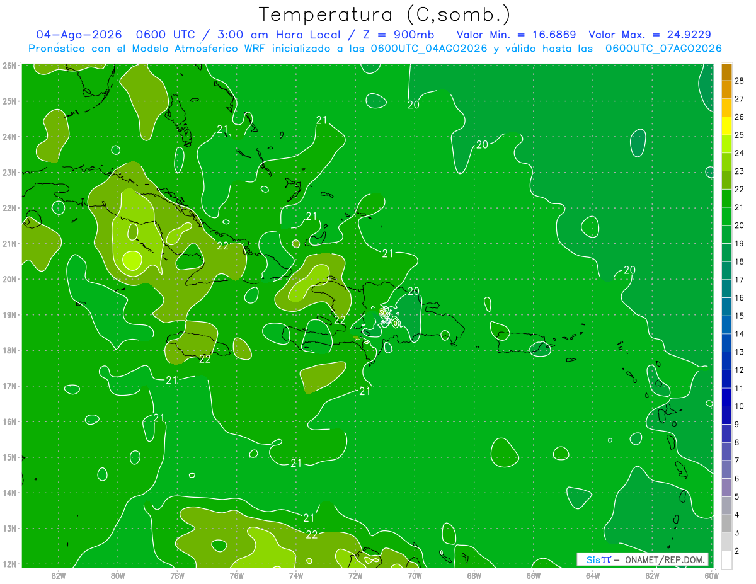The image size is (756, 584).
Task: Click the 10 label on the color scale
Action: click(740, 406)
